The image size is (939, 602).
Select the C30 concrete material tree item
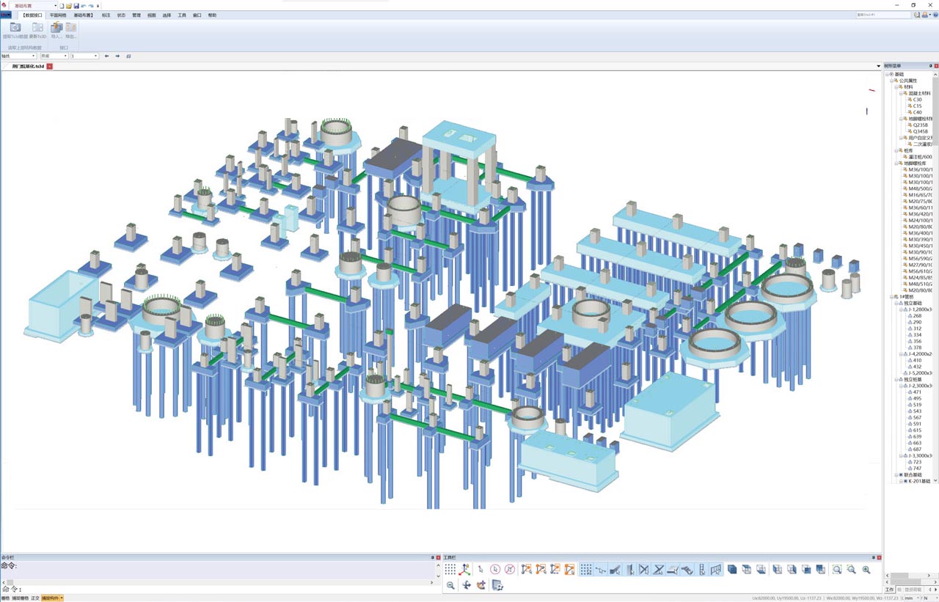pos(917,100)
